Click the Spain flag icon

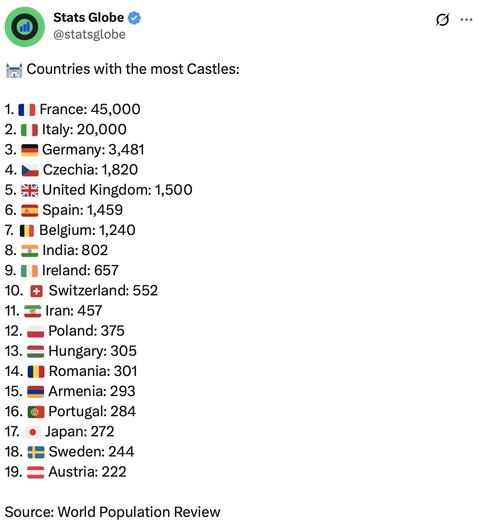[30, 211]
